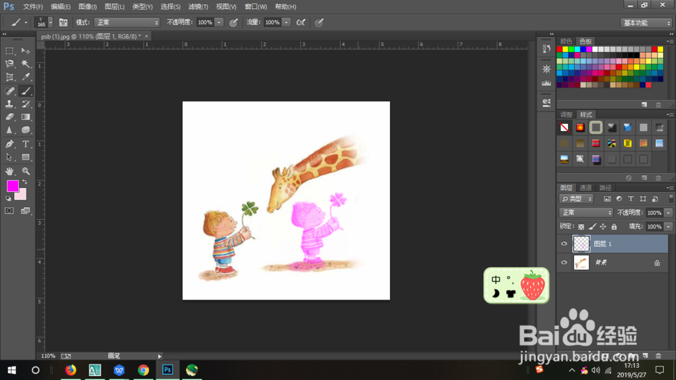Open the 流量 flow dropdown arrow
The image size is (676, 380).
(286, 22)
